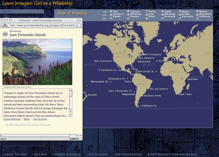Viewport: 219px width, 157px height.
Task: Dim the Typical Whaling Routes layer
Action: click(128, 15)
